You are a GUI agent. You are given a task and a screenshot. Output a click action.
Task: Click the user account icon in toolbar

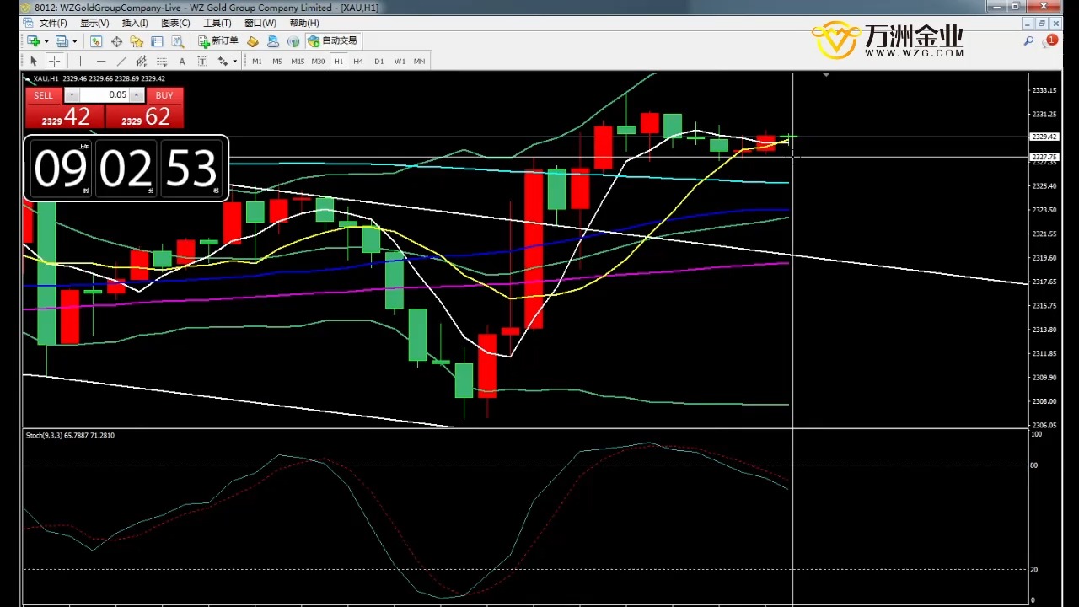tap(273, 40)
